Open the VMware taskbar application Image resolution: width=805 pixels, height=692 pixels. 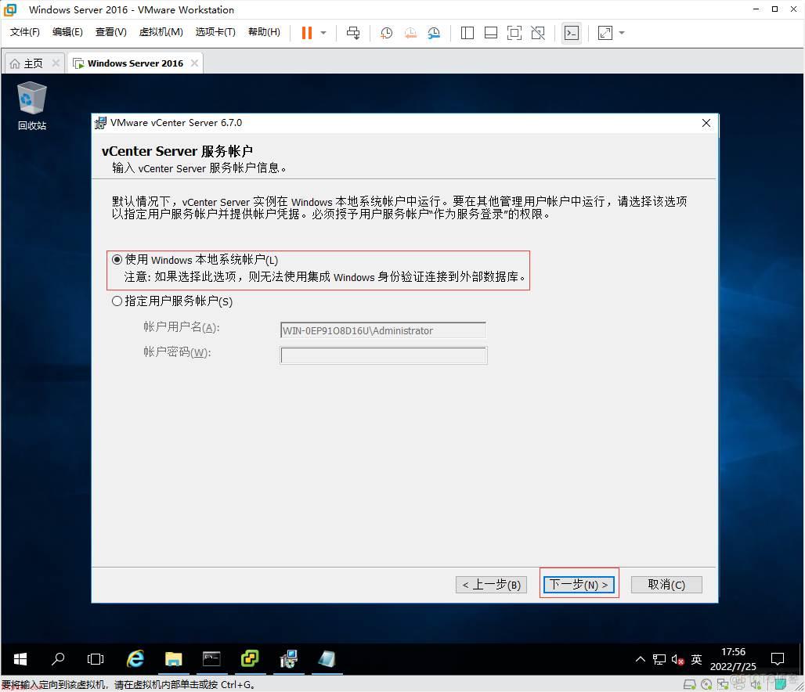click(250, 658)
